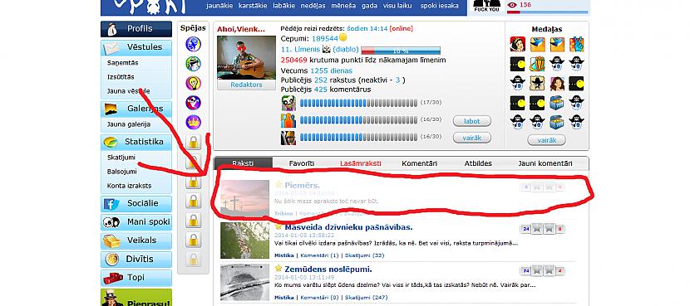Screen dimensions: 690x306
Task: Click the labot button
Action: coord(471,121)
